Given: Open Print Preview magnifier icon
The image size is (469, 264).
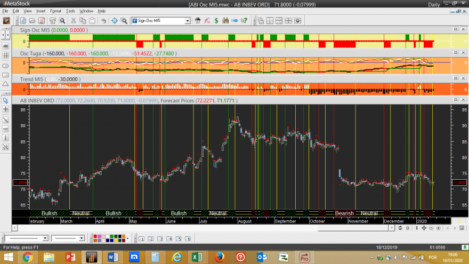Looking at the screenshot, I should 62,21.
